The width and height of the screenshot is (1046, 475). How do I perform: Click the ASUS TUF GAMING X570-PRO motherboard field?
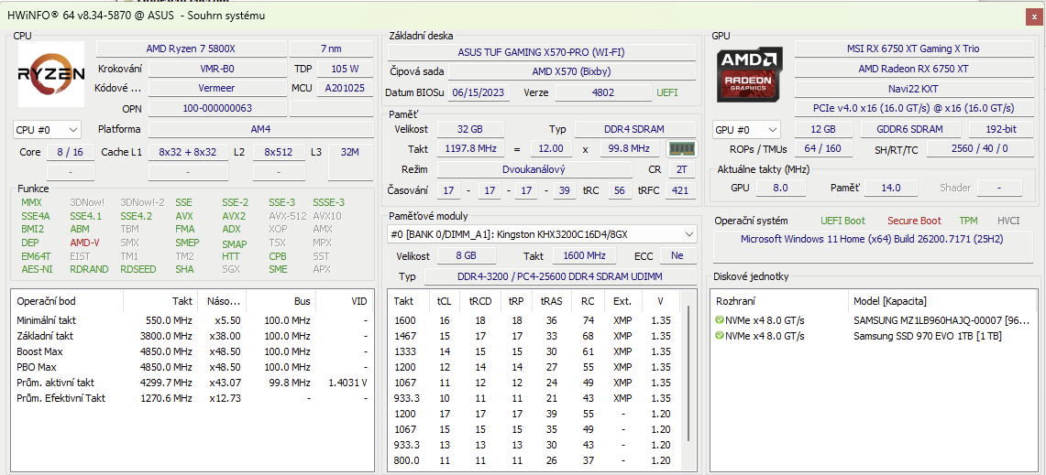(539, 53)
